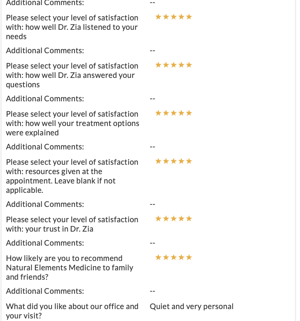Click the rating stars for trust in Dr. Zia
This screenshot has height=321, width=300.
[x=173, y=219]
